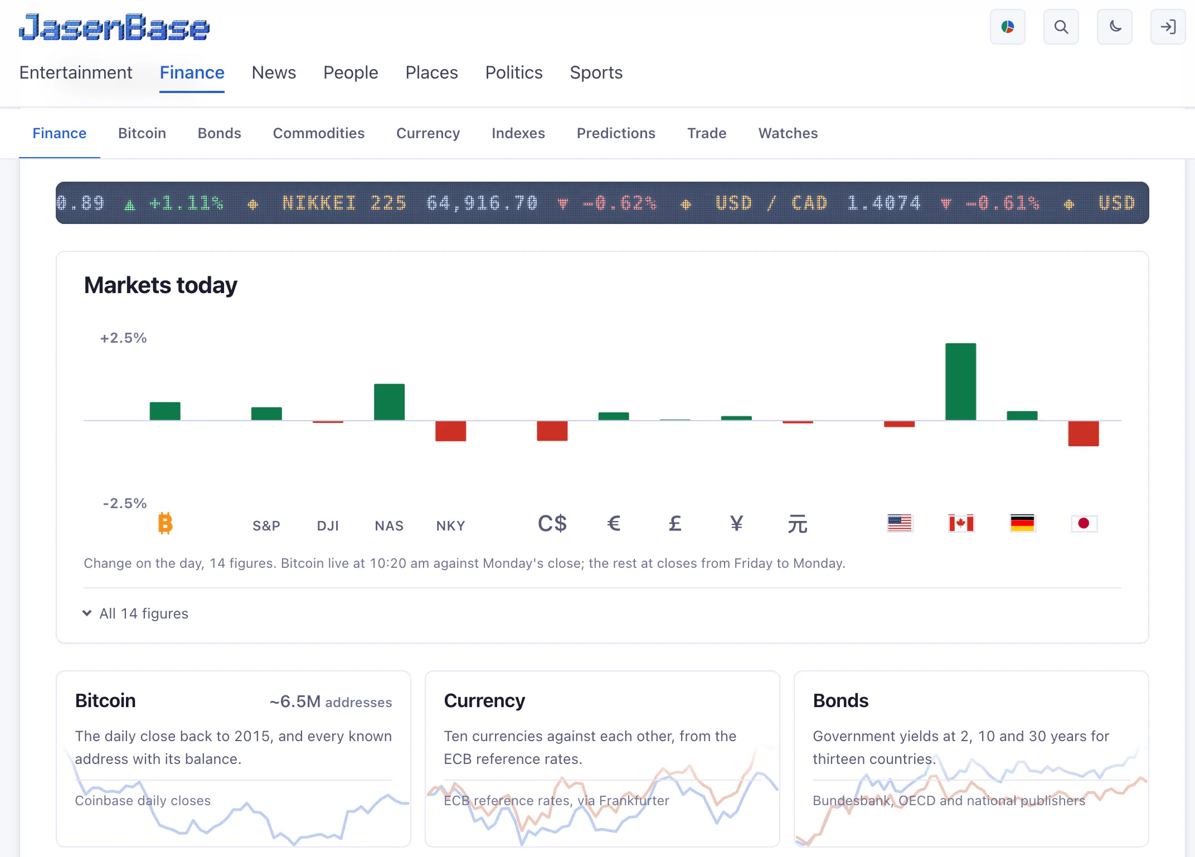Open the News main menu item
This screenshot has width=1195, height=857.
274,72
